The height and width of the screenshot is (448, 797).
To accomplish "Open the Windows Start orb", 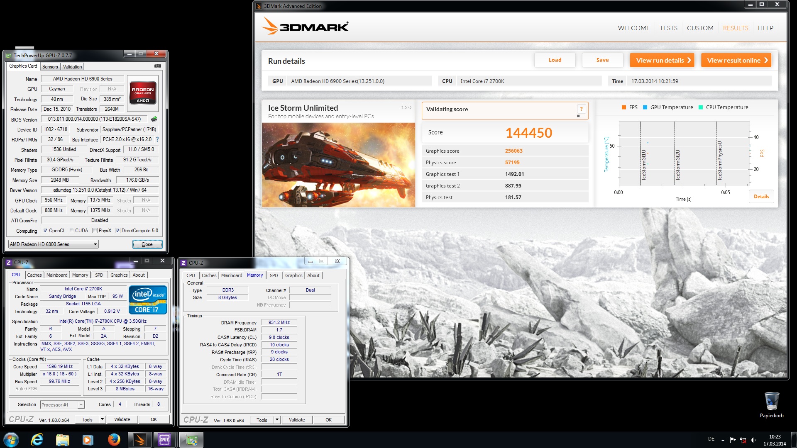I will 11,440.
